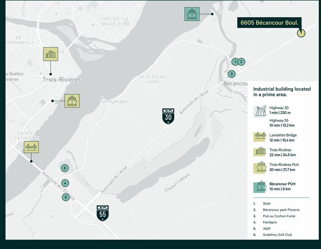Select map marker number 3 near Bécancour

tap(231, 74)
